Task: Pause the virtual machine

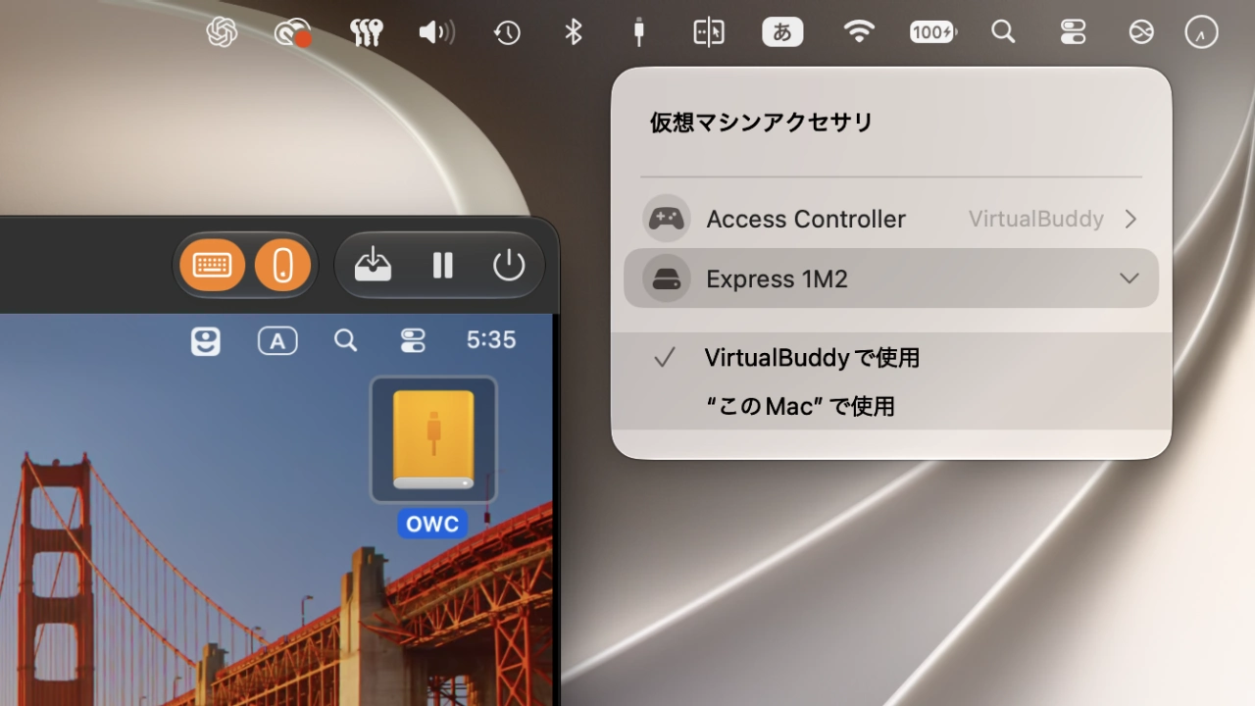Action: [443, 265]
